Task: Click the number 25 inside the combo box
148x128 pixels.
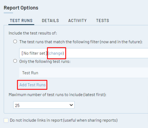Action: tap(17, 105)
